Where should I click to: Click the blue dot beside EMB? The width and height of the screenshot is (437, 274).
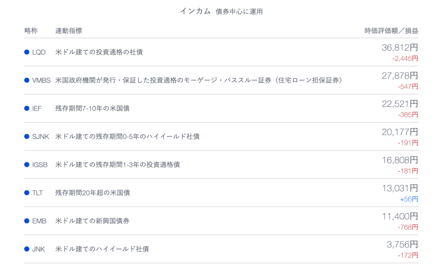click(x=27, y=221)
